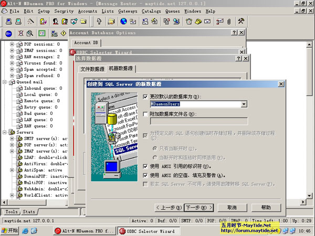The width and height of the screenshot is (315, 236).
Task: Open the MDaemonUsers database dropdown
Action: pyautogui.click(x=244, y=104)
